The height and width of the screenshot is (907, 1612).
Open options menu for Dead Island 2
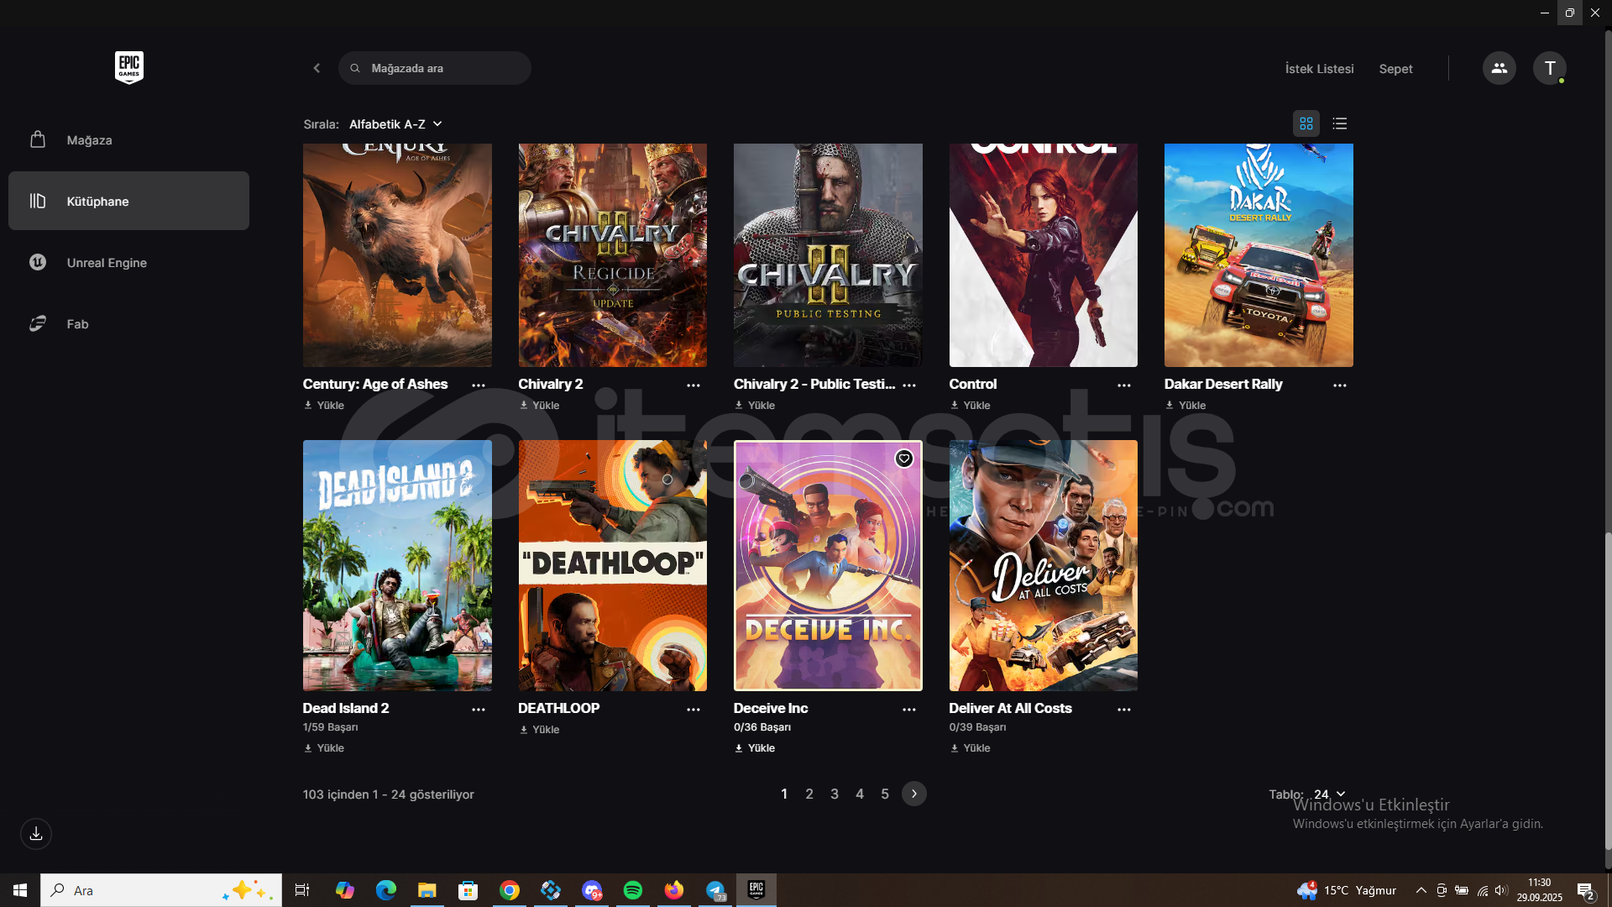point(479,709)
